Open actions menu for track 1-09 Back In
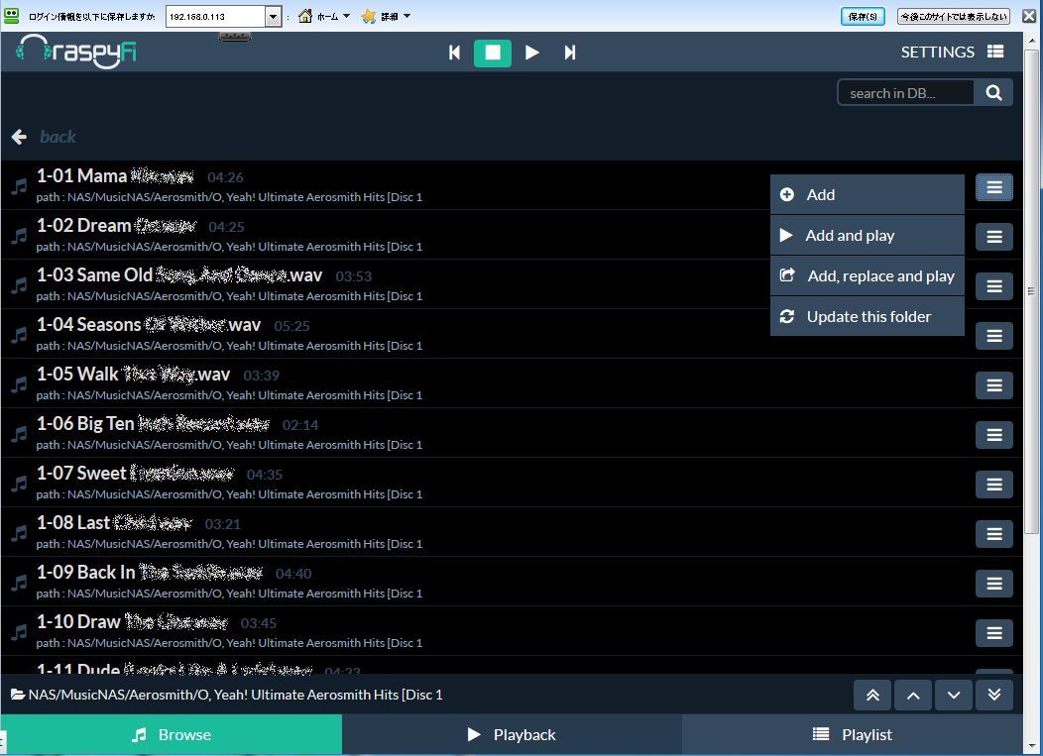 (x=994, y=584)
